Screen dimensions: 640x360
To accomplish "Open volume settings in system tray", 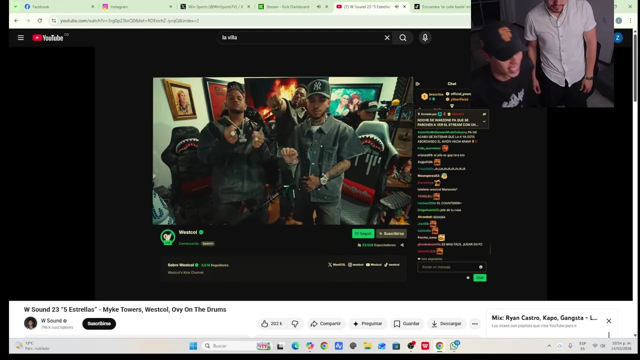I will coord(602,345).
